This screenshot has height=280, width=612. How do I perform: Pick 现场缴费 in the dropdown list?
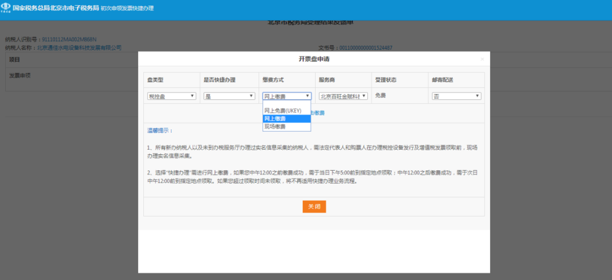(x=287, y=126)
